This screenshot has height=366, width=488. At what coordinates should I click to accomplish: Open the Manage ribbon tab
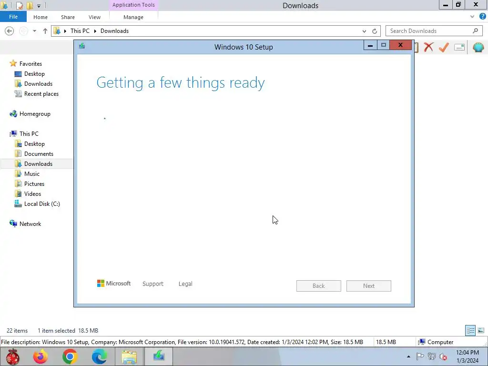133,17
